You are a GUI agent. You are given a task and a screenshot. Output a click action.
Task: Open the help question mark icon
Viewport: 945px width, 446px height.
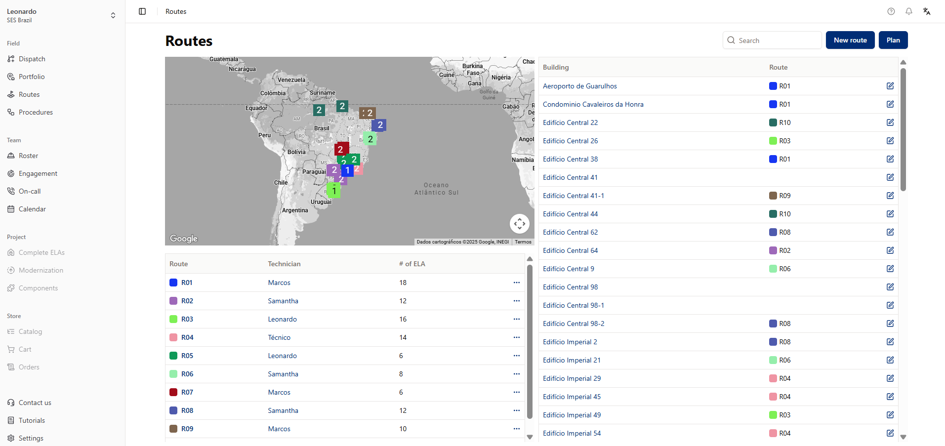tap(891, 11)
